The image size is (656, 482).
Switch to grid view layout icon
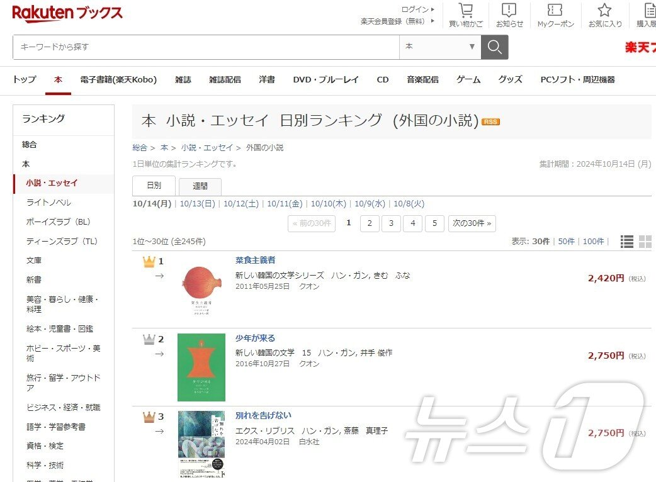(x=645, y=241)
